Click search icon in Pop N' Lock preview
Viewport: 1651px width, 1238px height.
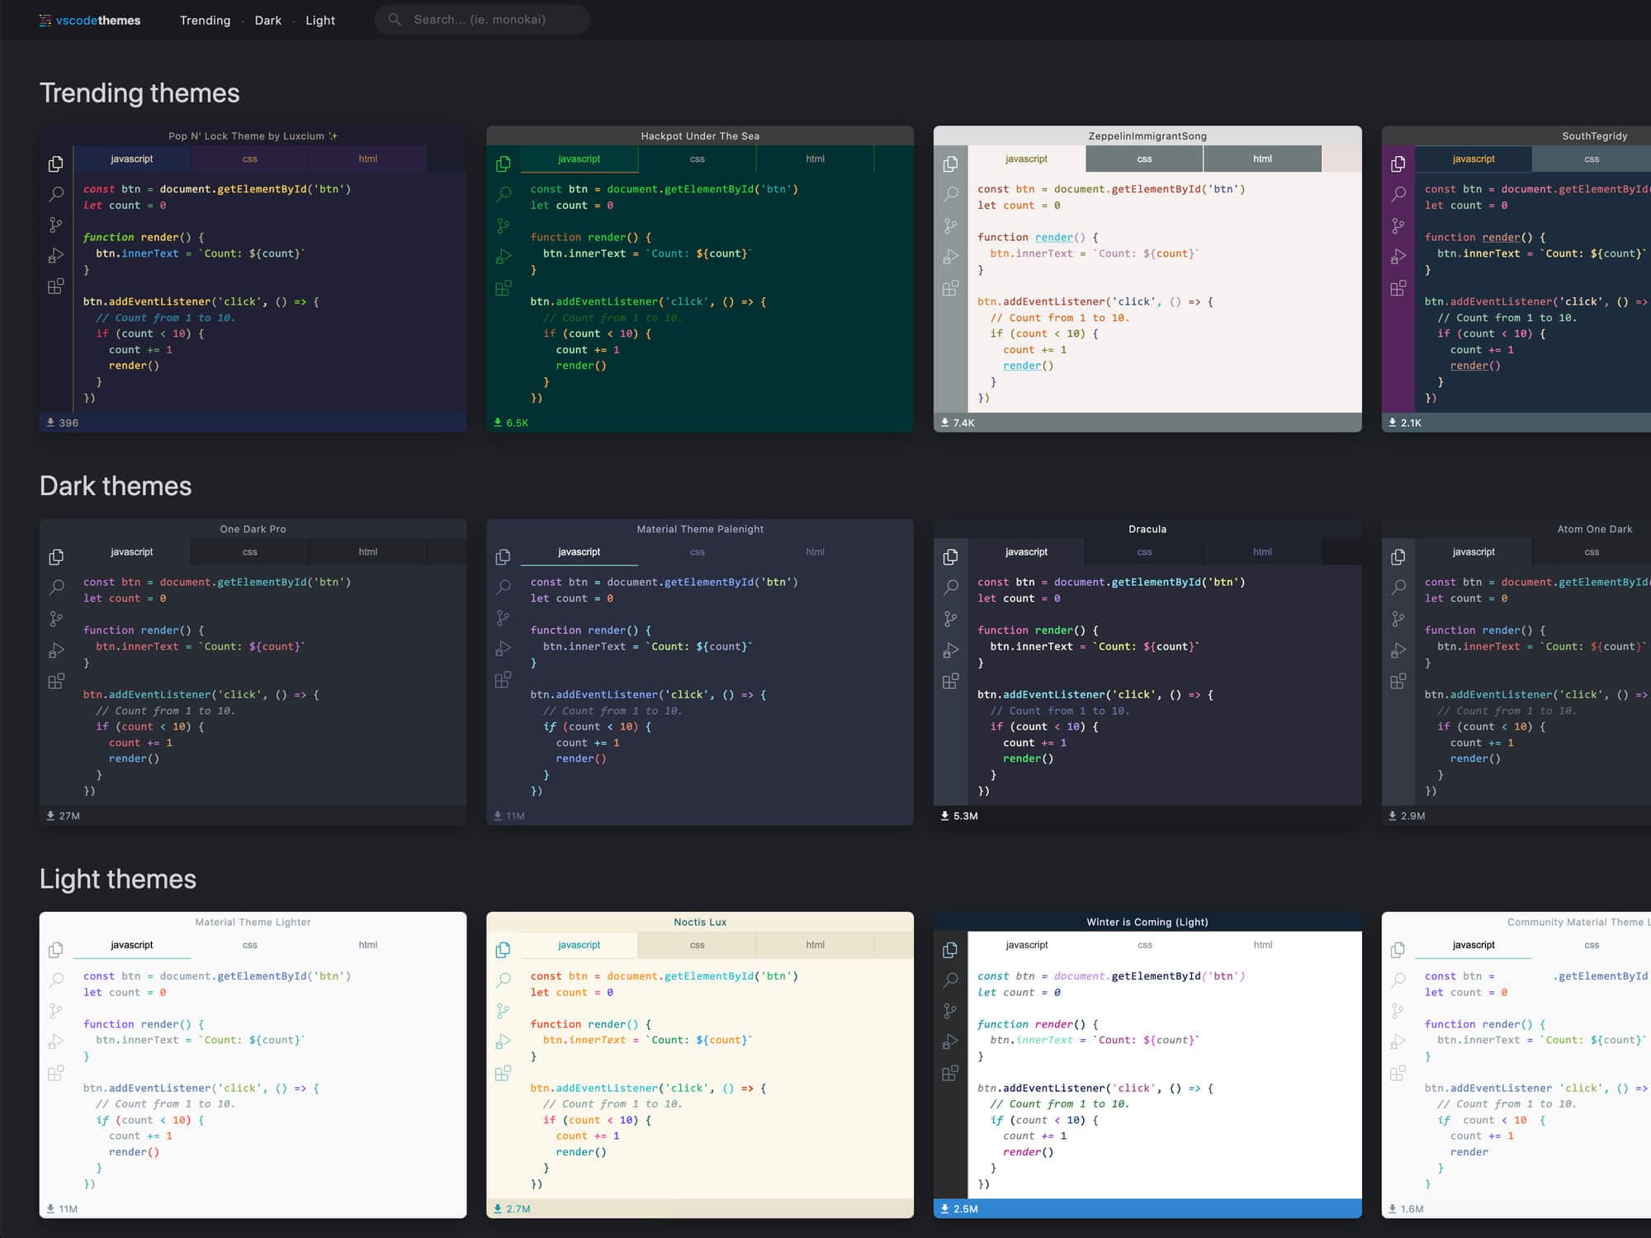[x=56, y=194]
